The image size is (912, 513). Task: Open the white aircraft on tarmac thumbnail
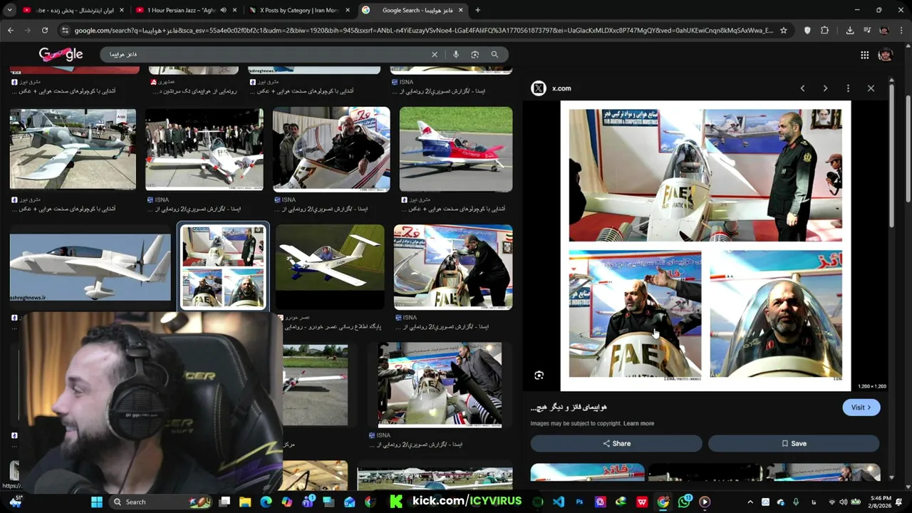coord(73,150)
